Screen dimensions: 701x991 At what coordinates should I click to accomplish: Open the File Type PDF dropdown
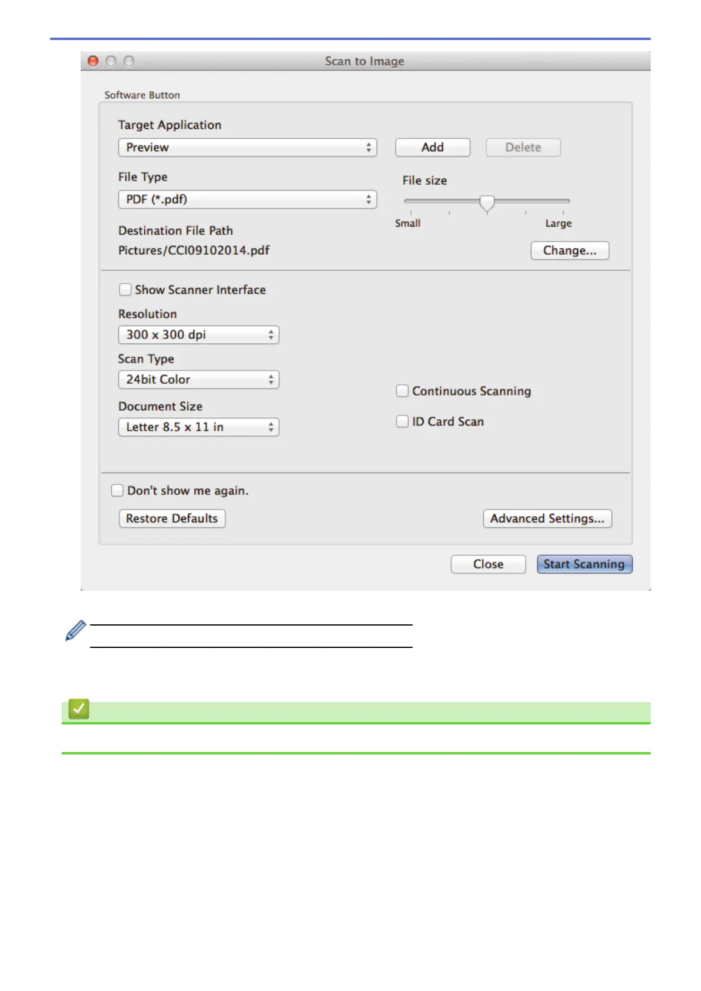[247, 199]
